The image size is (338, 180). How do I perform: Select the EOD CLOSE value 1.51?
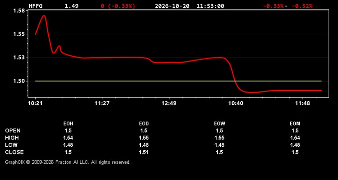[x=144, y=152]
